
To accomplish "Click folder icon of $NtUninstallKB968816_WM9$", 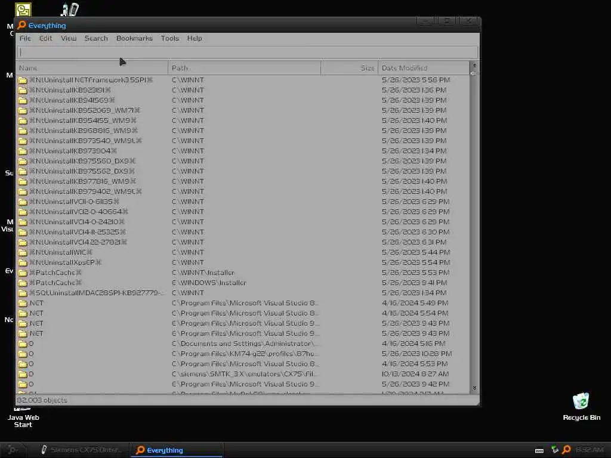I will tap(23, 131).
